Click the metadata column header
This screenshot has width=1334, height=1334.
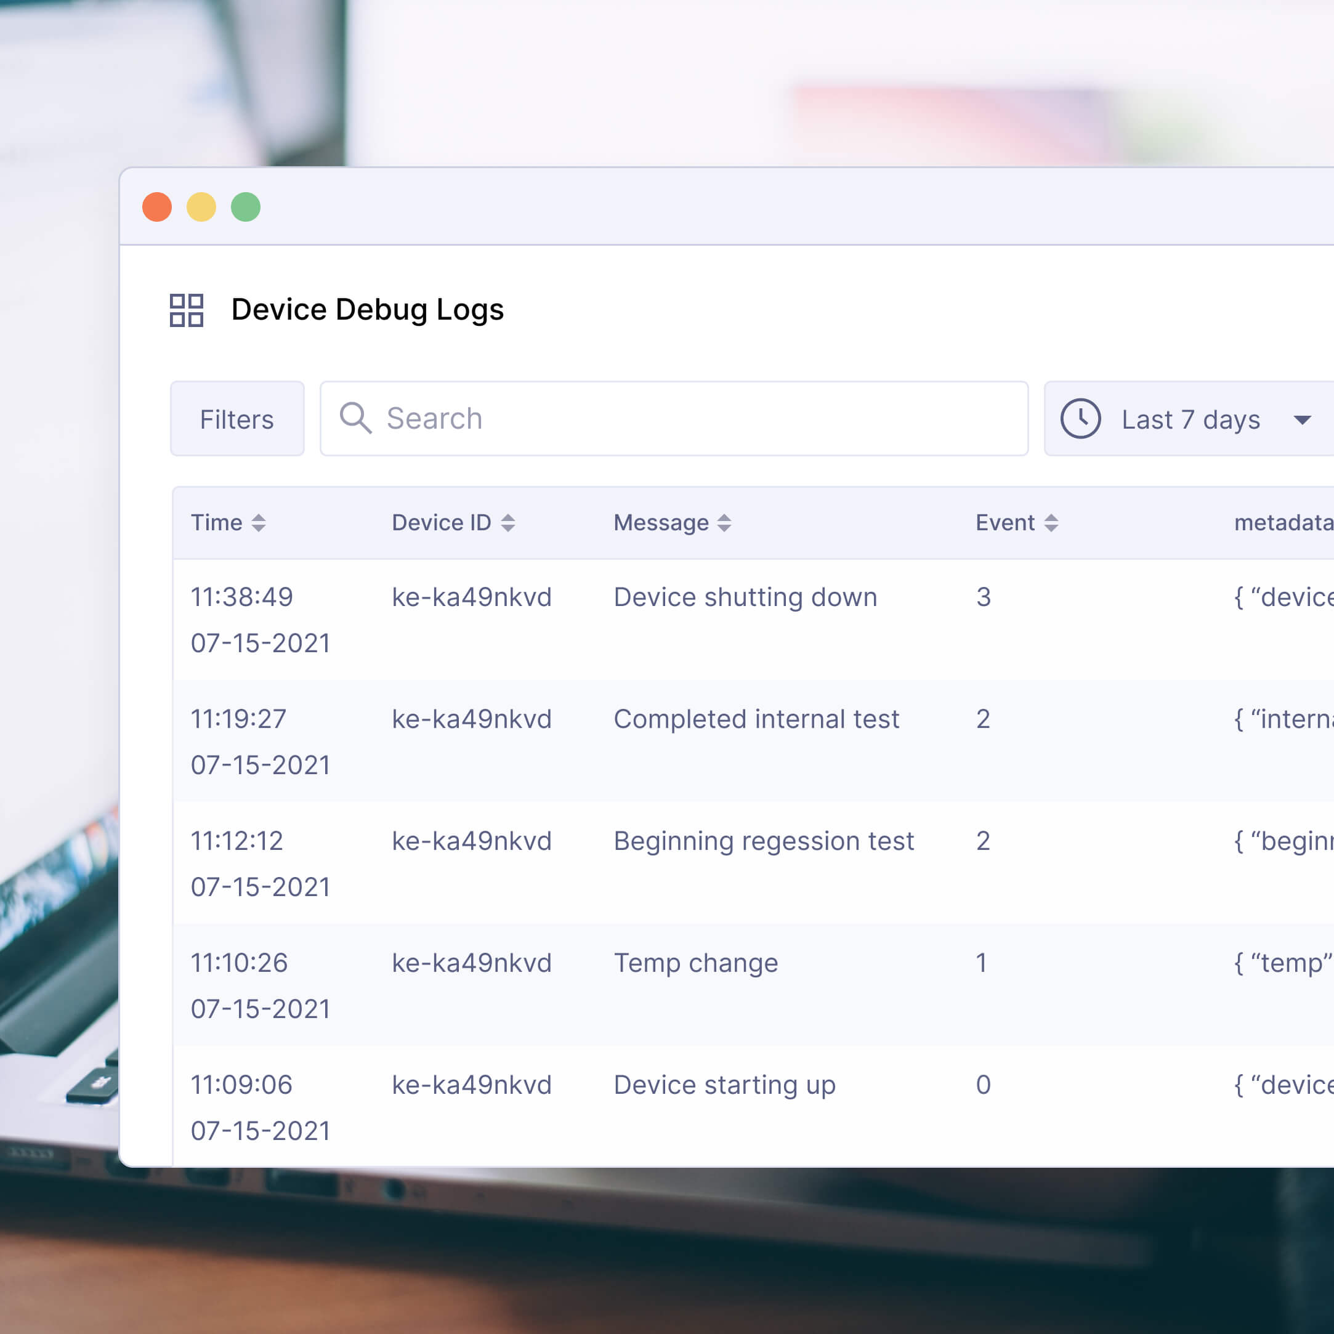pyautogui.click(x=1282, y=523)
